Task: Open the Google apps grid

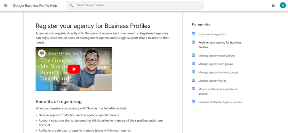Action: tap(274, 5)
